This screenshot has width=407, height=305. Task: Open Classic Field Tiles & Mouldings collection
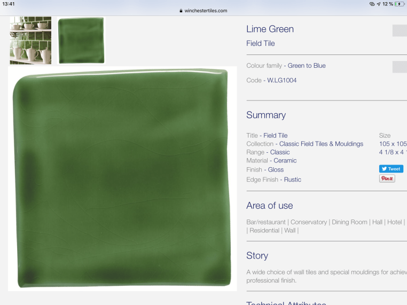point(321,144)
